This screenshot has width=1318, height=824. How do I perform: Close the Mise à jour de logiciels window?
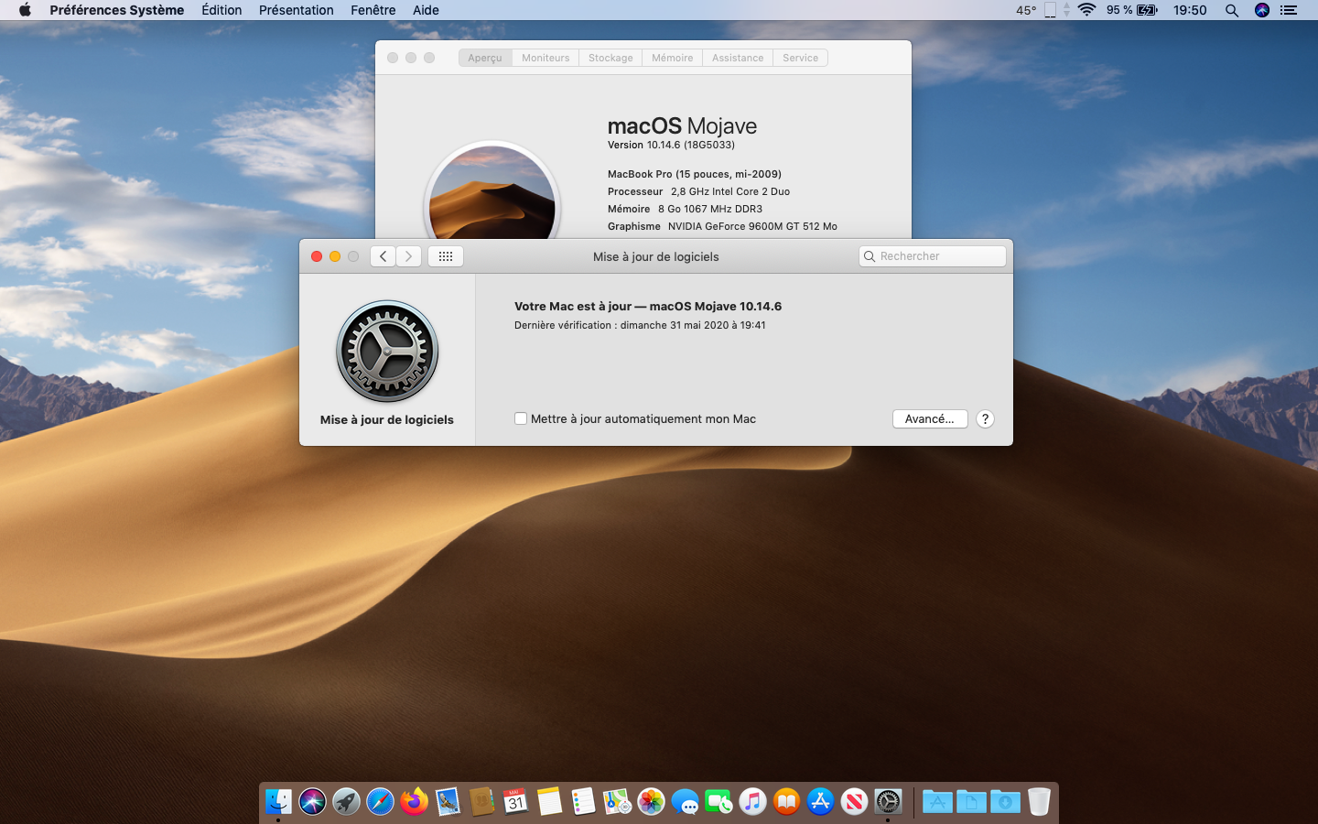[317, 256]
